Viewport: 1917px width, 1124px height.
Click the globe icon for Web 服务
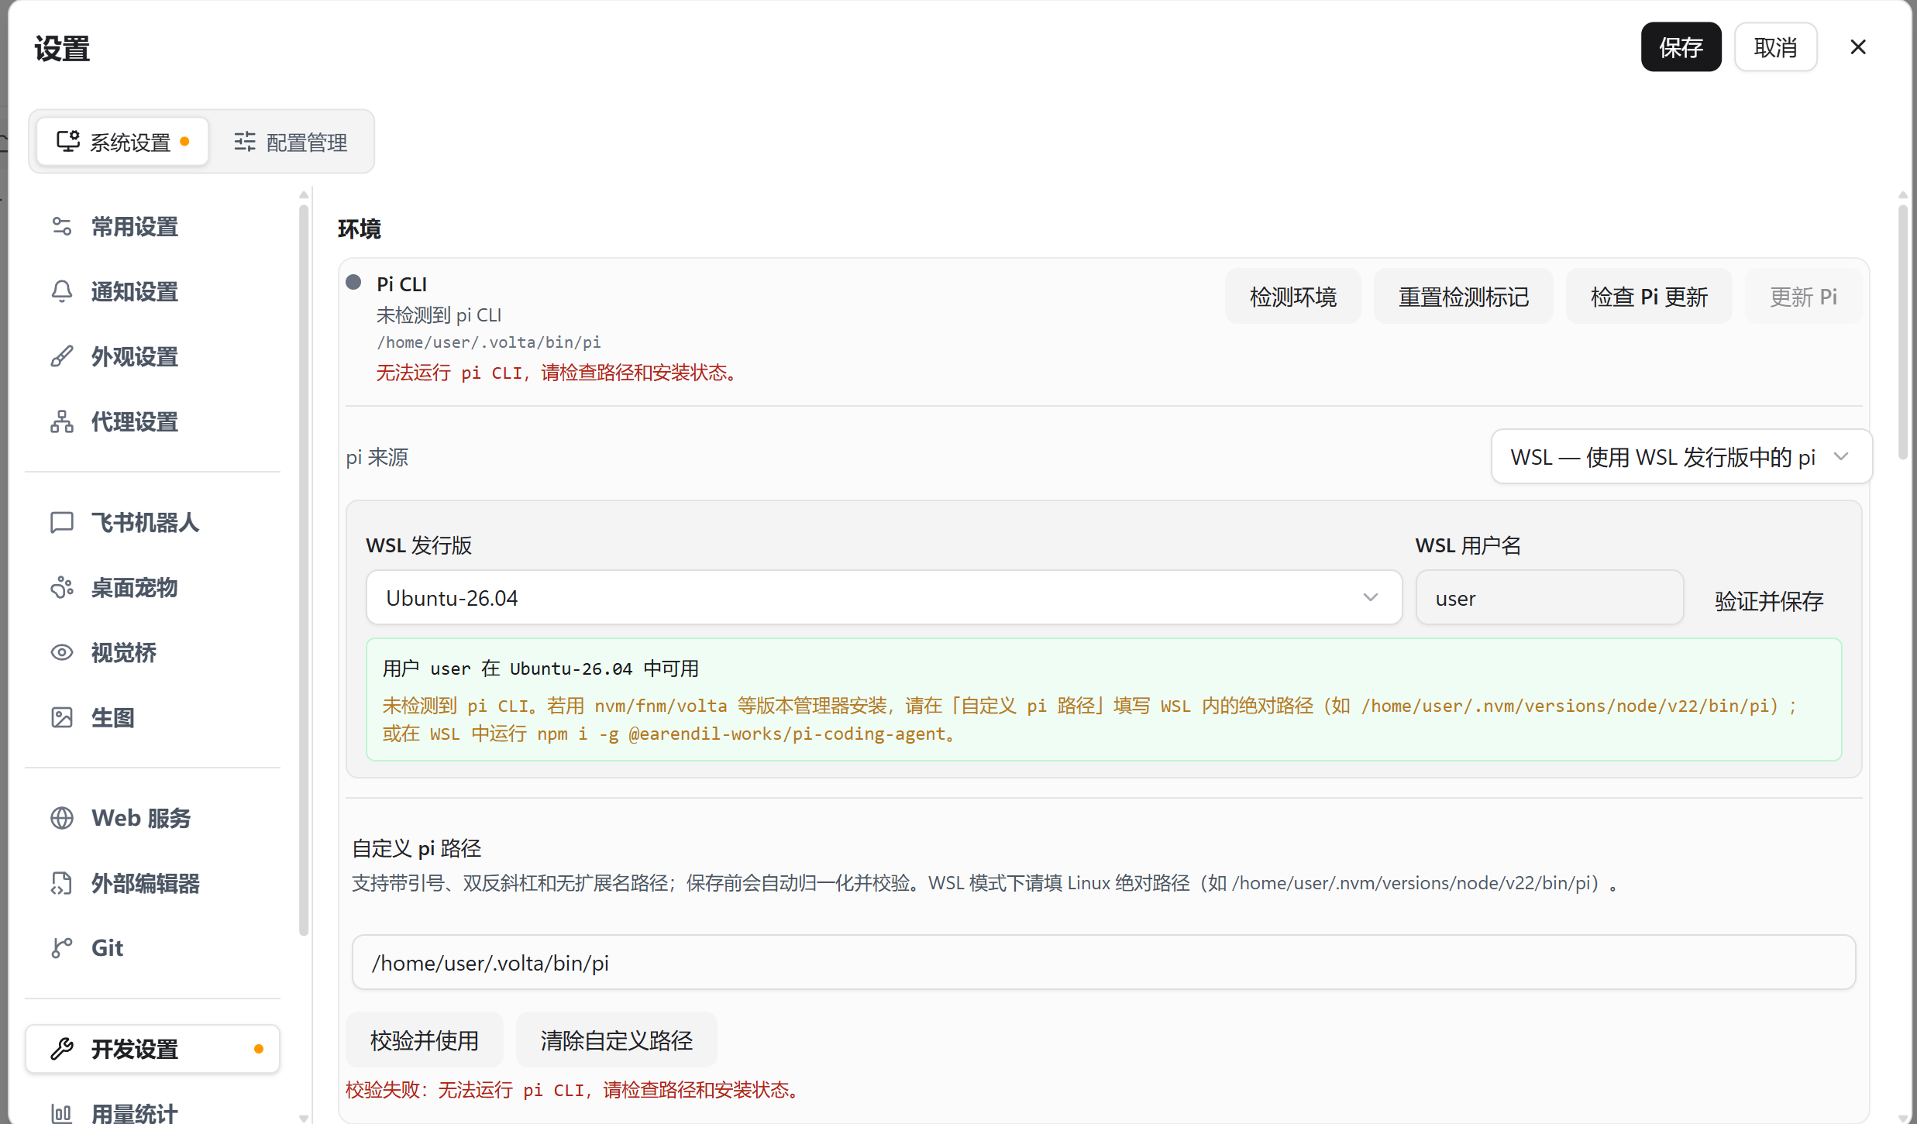[x=62, y=818]
